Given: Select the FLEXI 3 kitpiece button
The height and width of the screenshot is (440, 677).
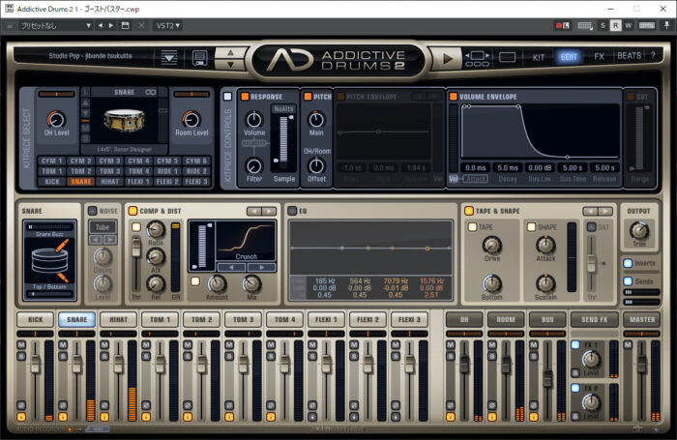Looking at the screenshot, I should click(196, 182).
